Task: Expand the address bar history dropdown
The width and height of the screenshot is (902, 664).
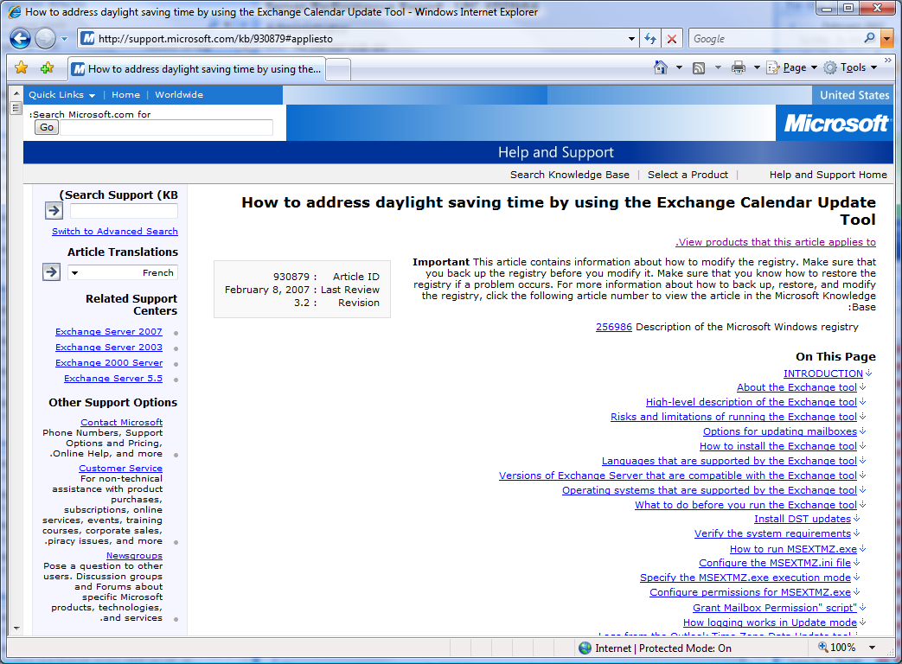Action: tap(631, 39)
